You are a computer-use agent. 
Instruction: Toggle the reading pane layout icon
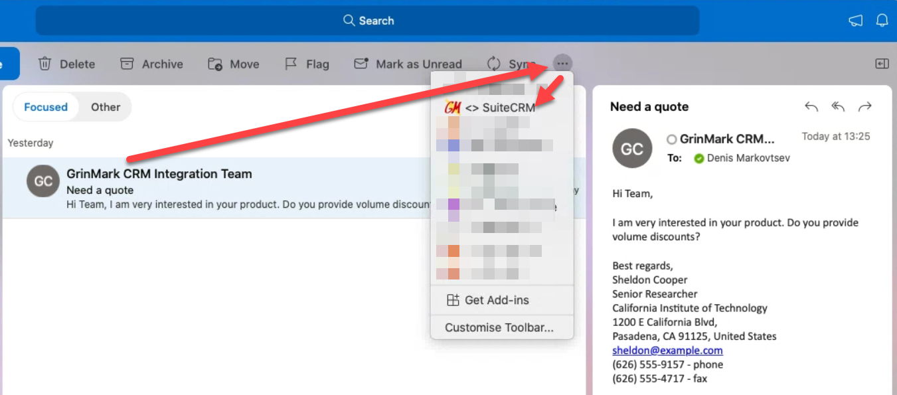click(882, 64)
